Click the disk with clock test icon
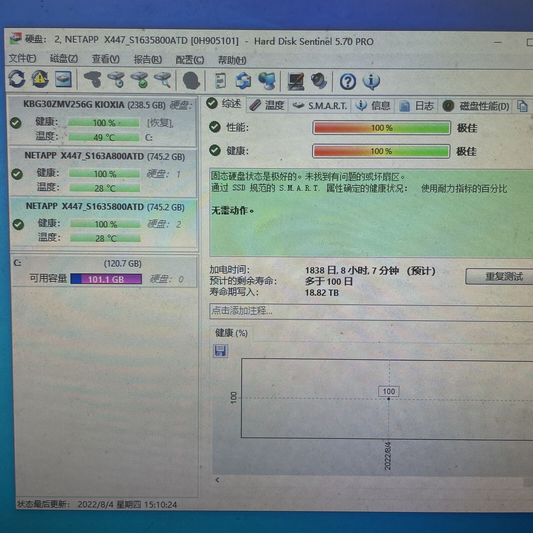This screenshot has height=533, width=533. coord(116,80)
